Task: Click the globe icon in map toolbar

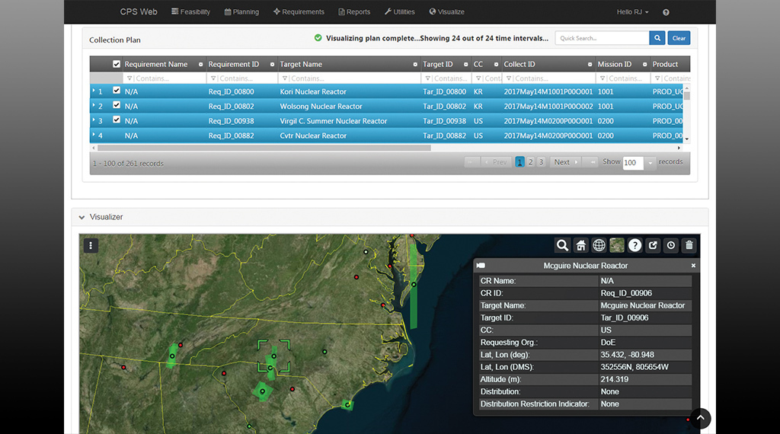Action: [599, 245]
